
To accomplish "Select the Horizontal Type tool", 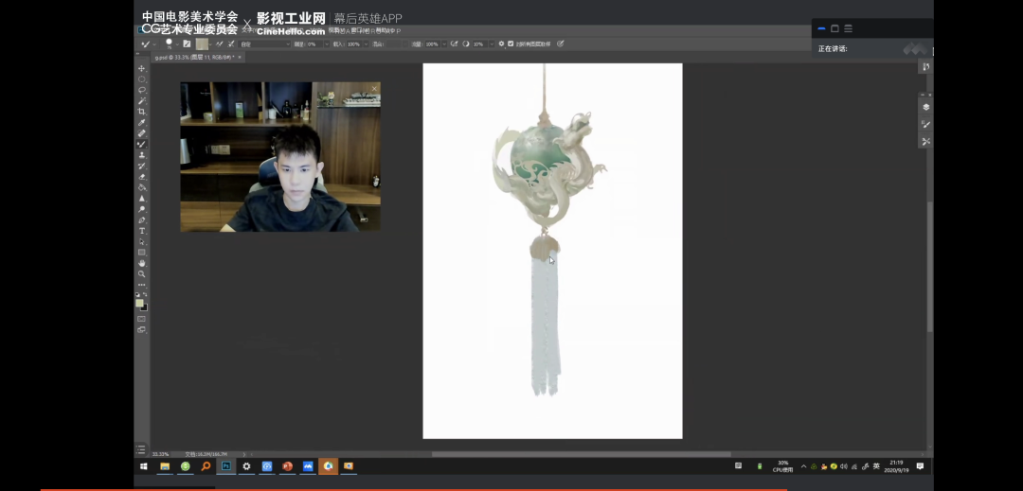I will [x=142, y=231].
